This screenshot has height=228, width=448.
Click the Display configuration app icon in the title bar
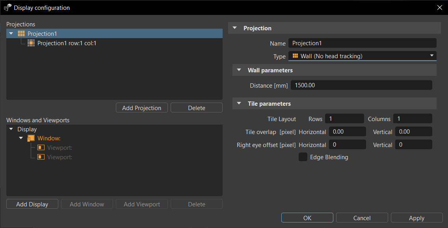point(7,7)
